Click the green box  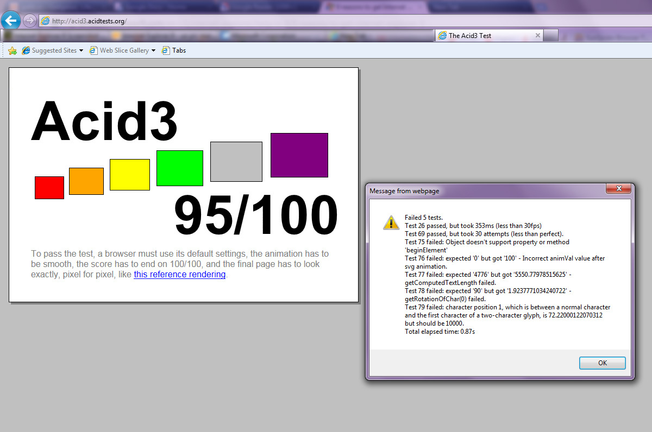(x=180, y=168)
